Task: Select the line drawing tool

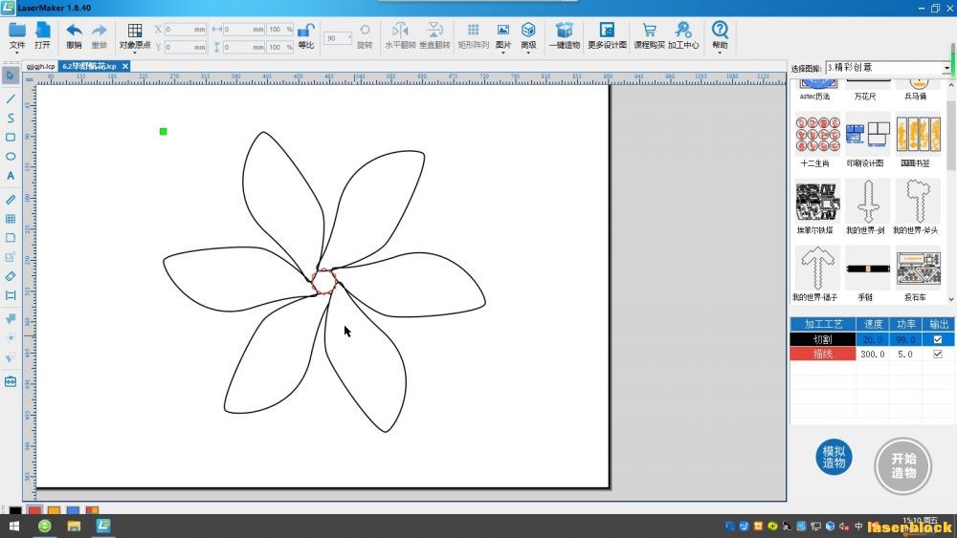Action: click(x=11, y=98)
